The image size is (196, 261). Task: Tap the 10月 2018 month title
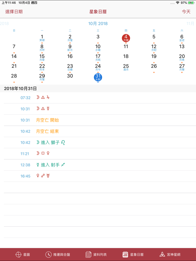[x=98, y=23]
